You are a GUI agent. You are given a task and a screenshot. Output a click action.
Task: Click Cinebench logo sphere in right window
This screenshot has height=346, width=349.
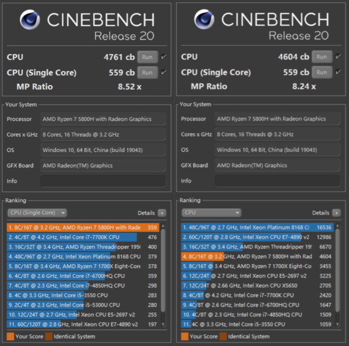[x=204, y=19]
